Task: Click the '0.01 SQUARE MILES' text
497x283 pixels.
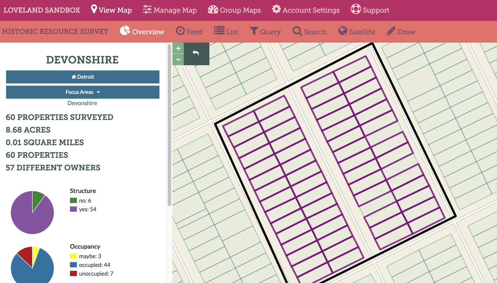Action: point(45,143)
